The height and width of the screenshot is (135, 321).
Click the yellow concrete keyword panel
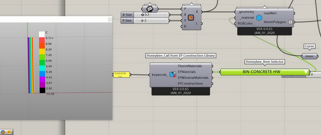pyautogui.click(x=121, y=75)
